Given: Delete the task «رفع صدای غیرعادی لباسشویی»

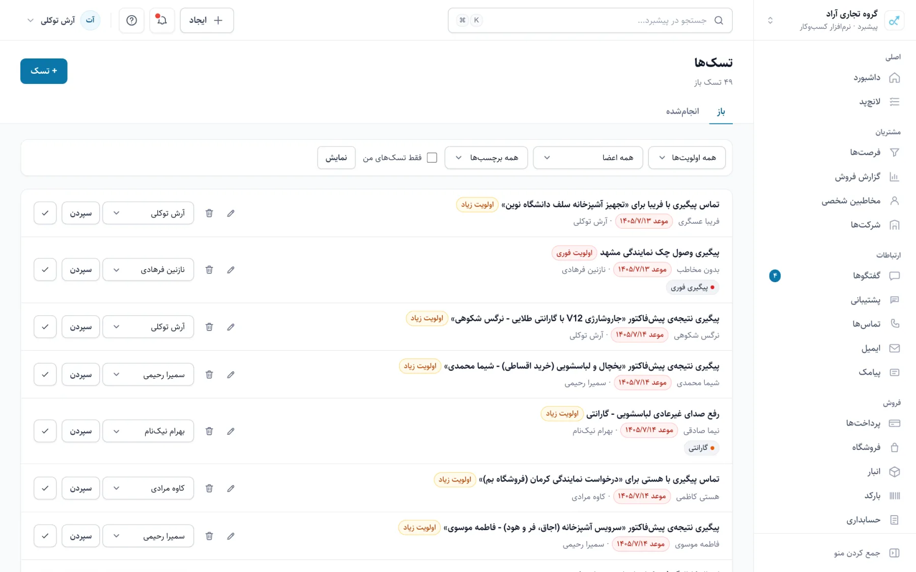Looking at the screenshot, I should tap(209, 431).
